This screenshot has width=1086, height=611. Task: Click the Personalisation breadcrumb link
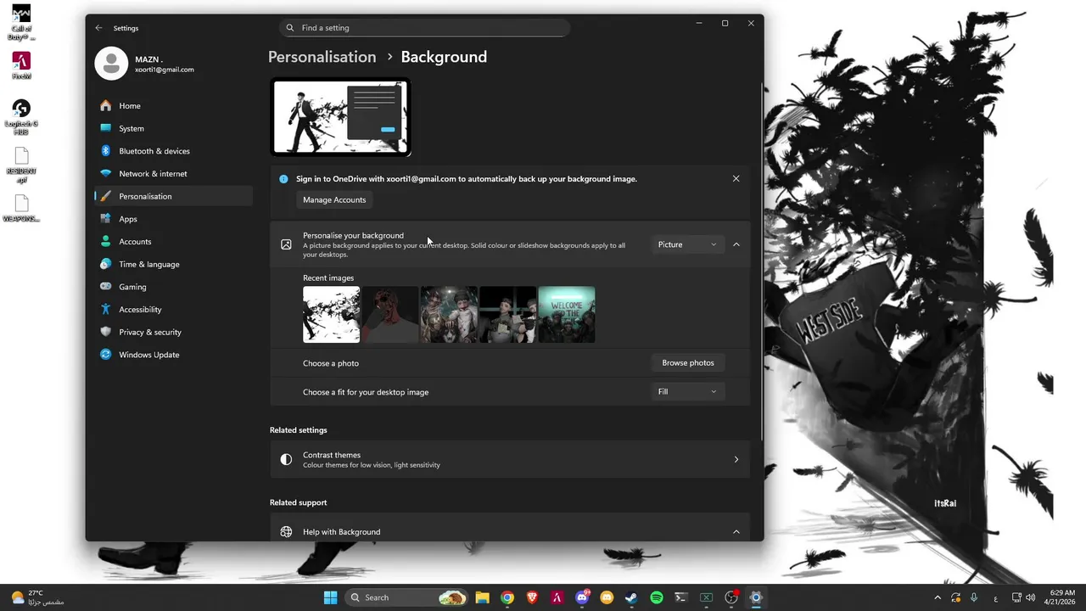322,57
